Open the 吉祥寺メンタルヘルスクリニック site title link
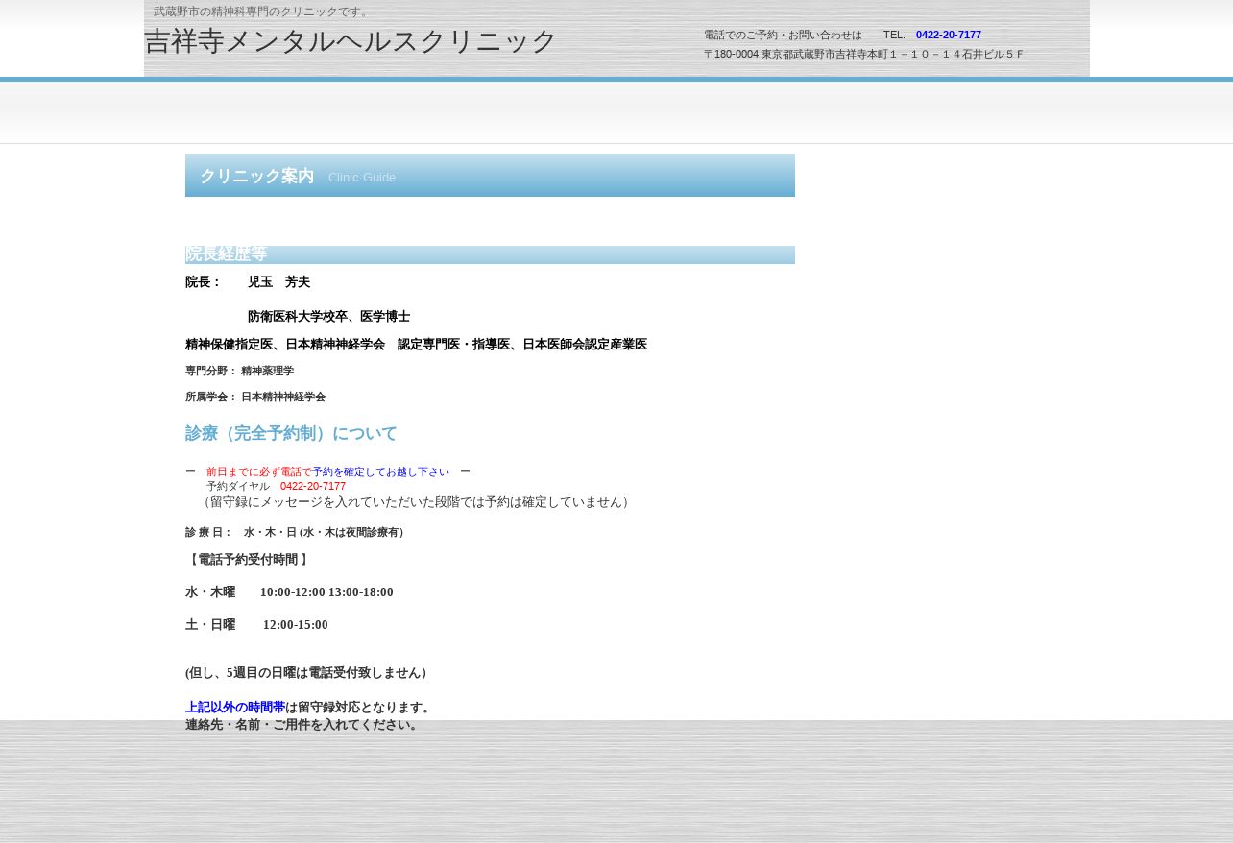 350,41
